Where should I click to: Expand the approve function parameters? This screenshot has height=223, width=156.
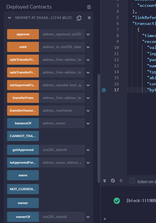click(x=88, y=34)
